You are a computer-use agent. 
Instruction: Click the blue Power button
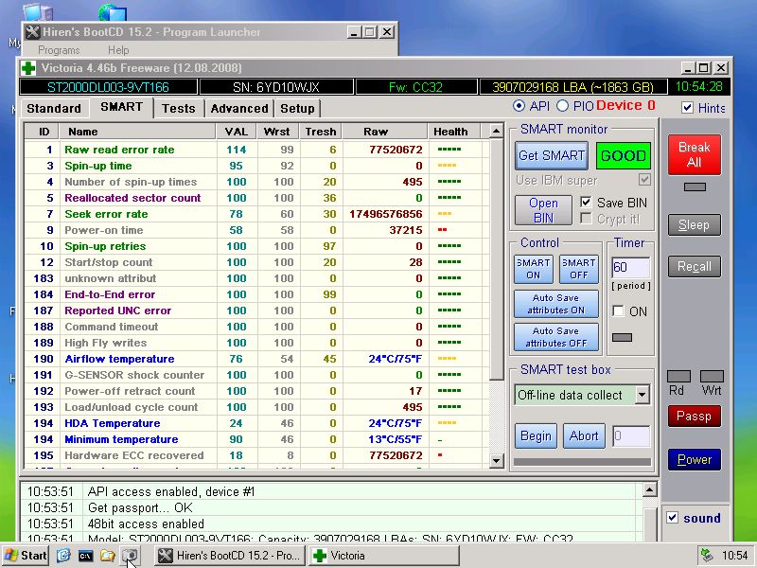[x=695, y=459]
